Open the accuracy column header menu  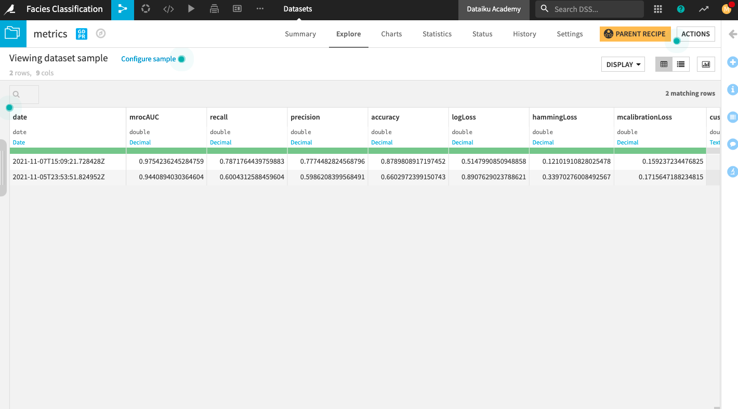[385, 117]
